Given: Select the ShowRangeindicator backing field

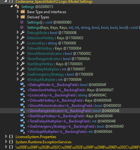Looking at the screenshot, I should [x=74, y=111].
